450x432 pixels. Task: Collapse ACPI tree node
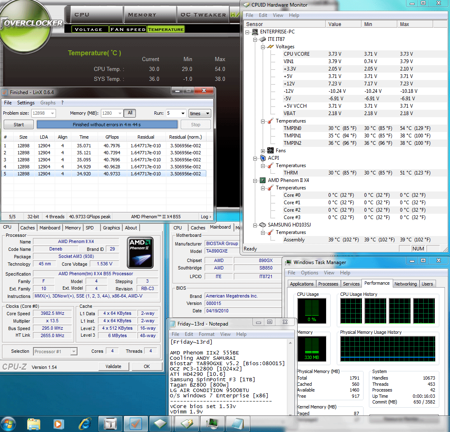point(255,158)
